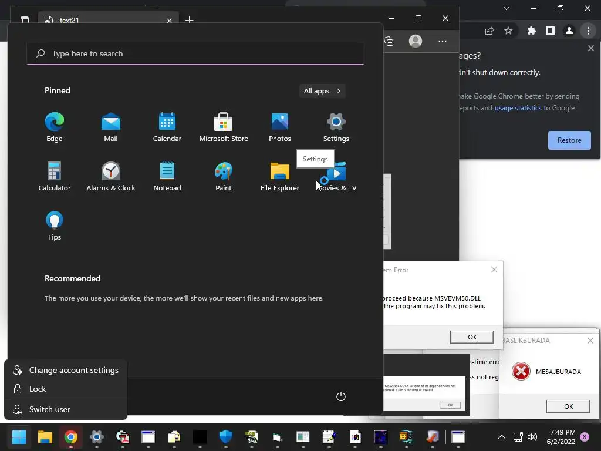This screenshot has width=601, height=451.
Task: Click Edge's profile avatar
Action: 416,41
